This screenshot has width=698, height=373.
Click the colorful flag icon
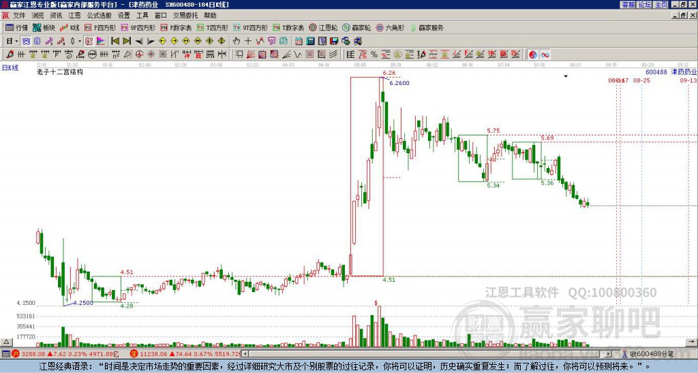pyautogui.click(x=101, y=42)
